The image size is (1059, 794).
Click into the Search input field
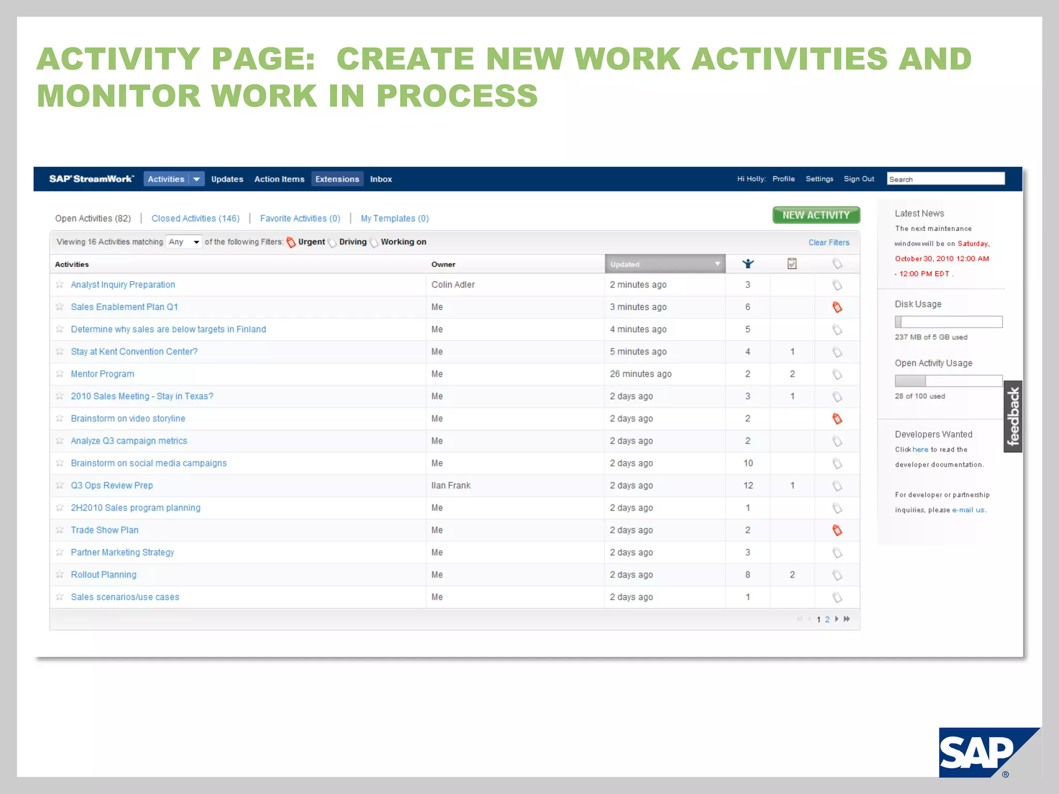(946, 179)
